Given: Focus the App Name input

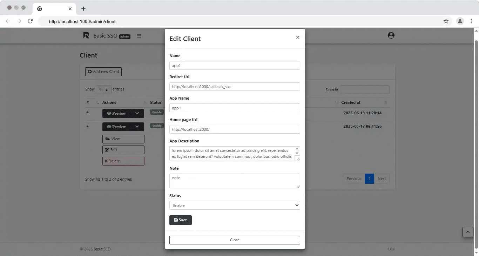Looking at the screenshot, I should coord(235,108).
